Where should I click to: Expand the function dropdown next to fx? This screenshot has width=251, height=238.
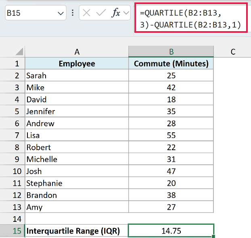[x=126, y=13]
